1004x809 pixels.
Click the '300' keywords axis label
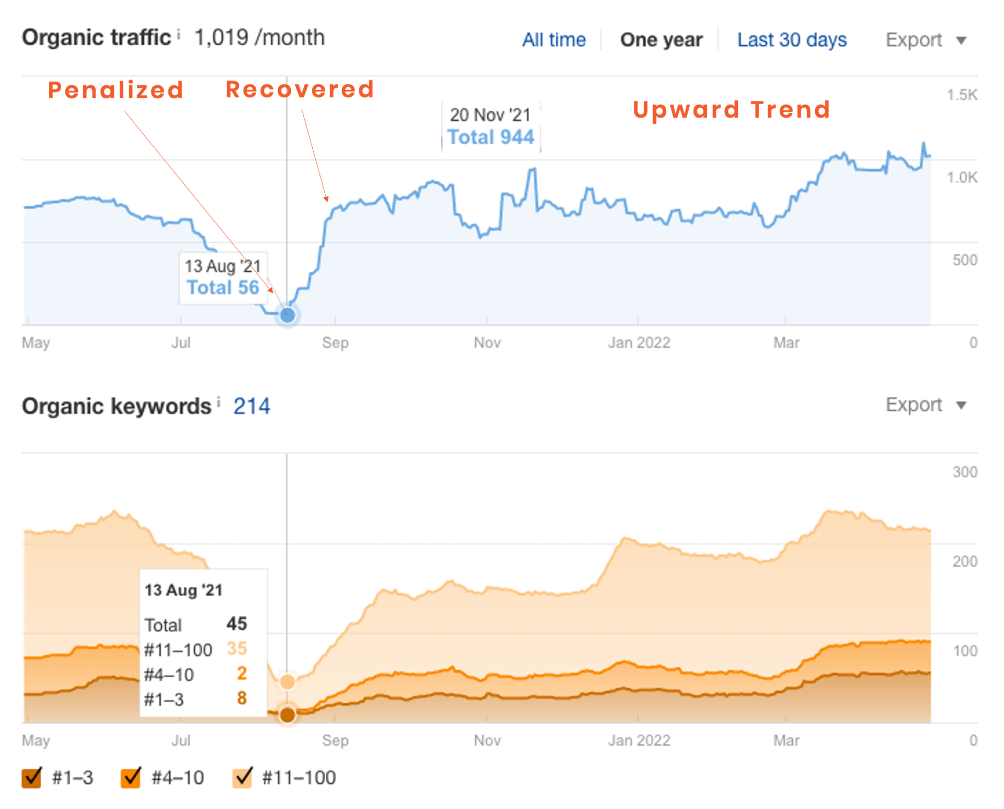point(965,472)
